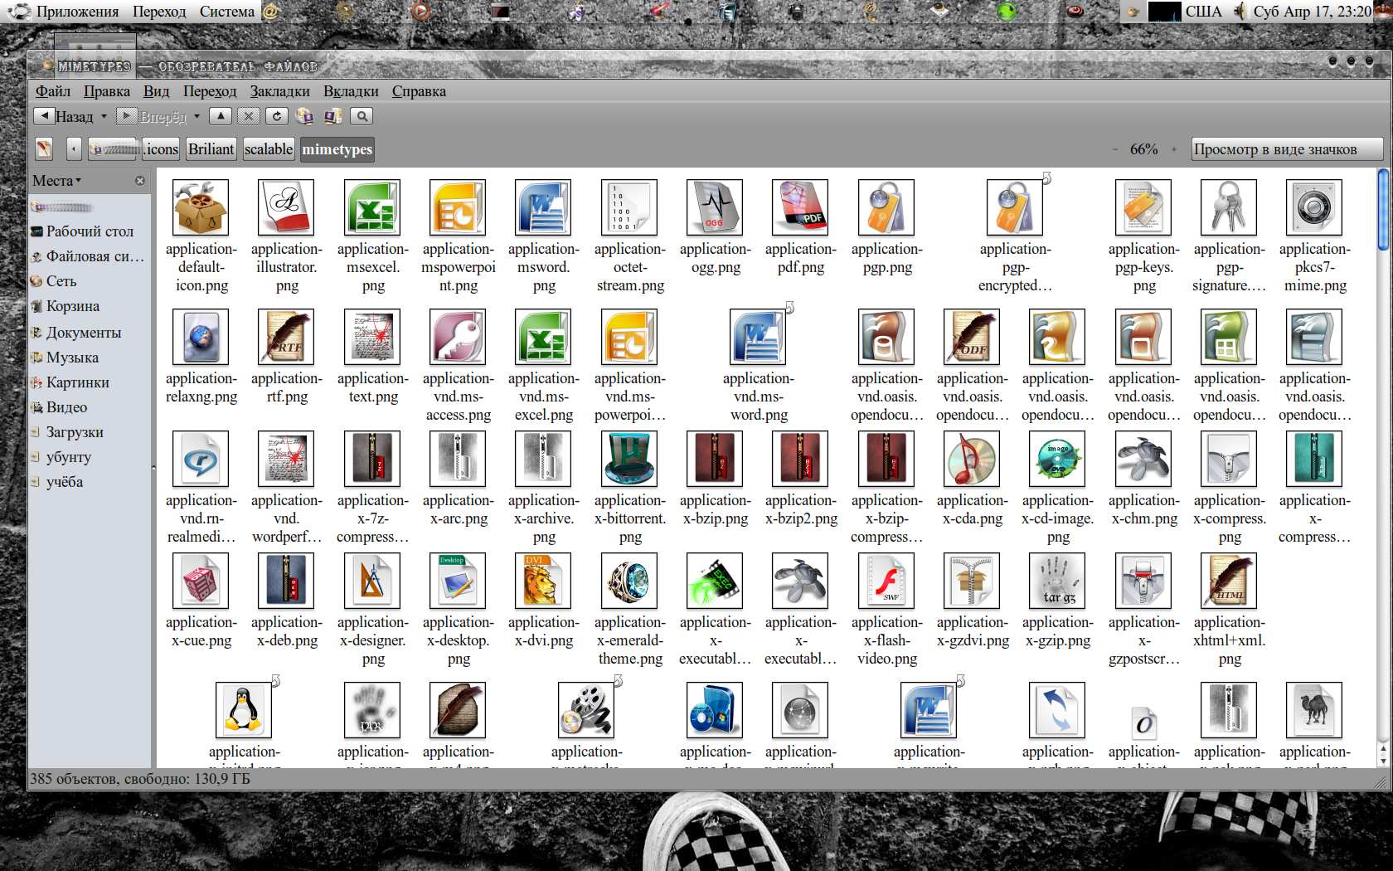The width and height of the screenshot is (1393, 871).
Task: Open the icon view mode dropdown
Action: click(x=1287, y=149)
